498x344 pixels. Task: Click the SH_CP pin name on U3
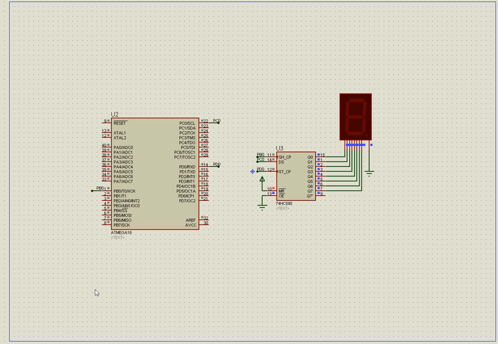(285, 157)
